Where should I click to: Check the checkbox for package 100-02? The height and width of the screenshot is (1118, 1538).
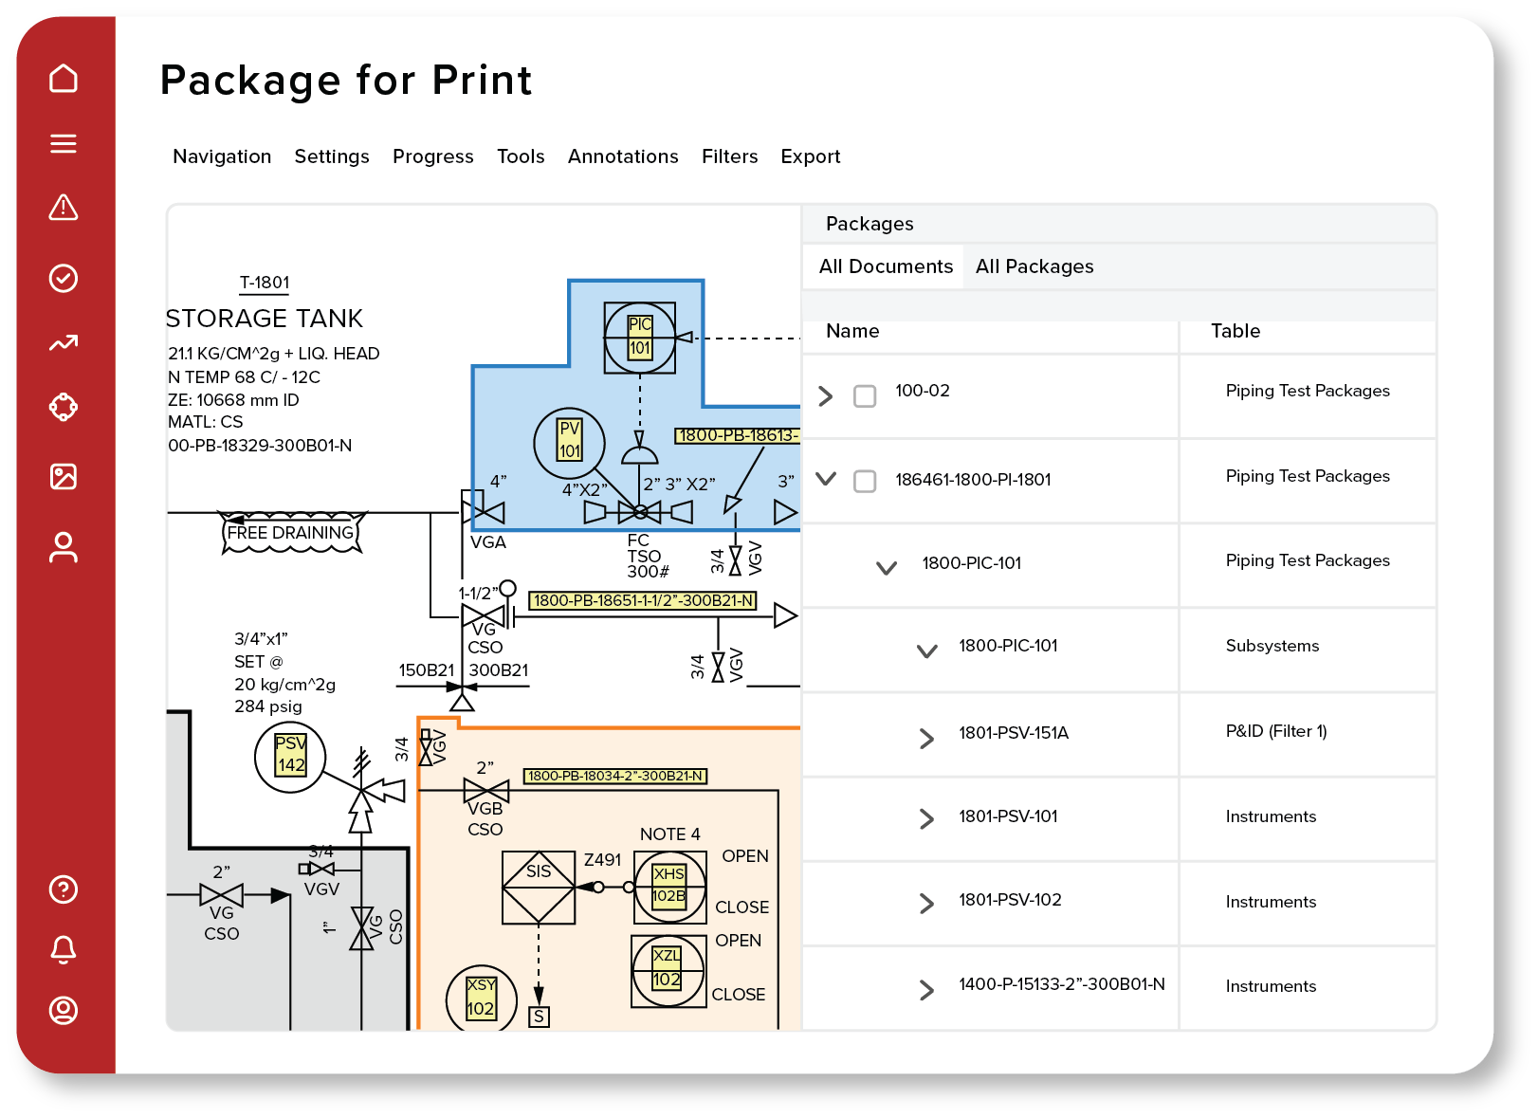[864, 396]
